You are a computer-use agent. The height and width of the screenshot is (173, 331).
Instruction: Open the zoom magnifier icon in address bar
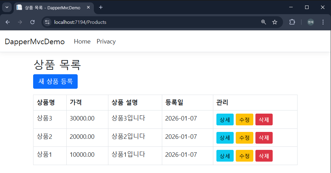pos(264,22)
